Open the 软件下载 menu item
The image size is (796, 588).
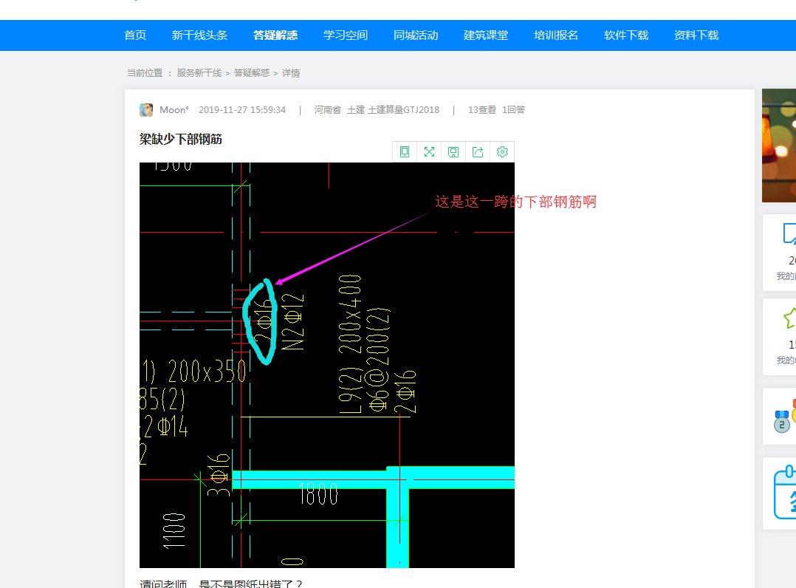click(625, 35)
